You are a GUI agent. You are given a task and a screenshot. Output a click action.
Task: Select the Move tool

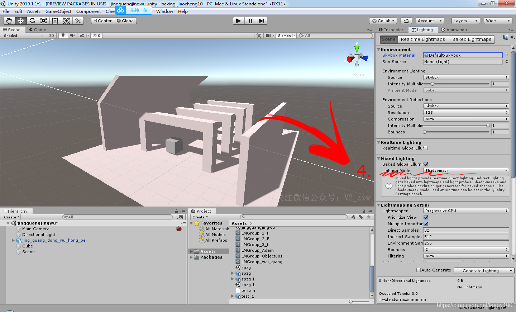click(x=21, y=21)
